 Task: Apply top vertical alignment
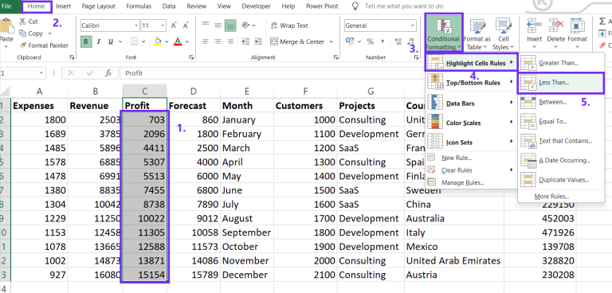[206, 25]
